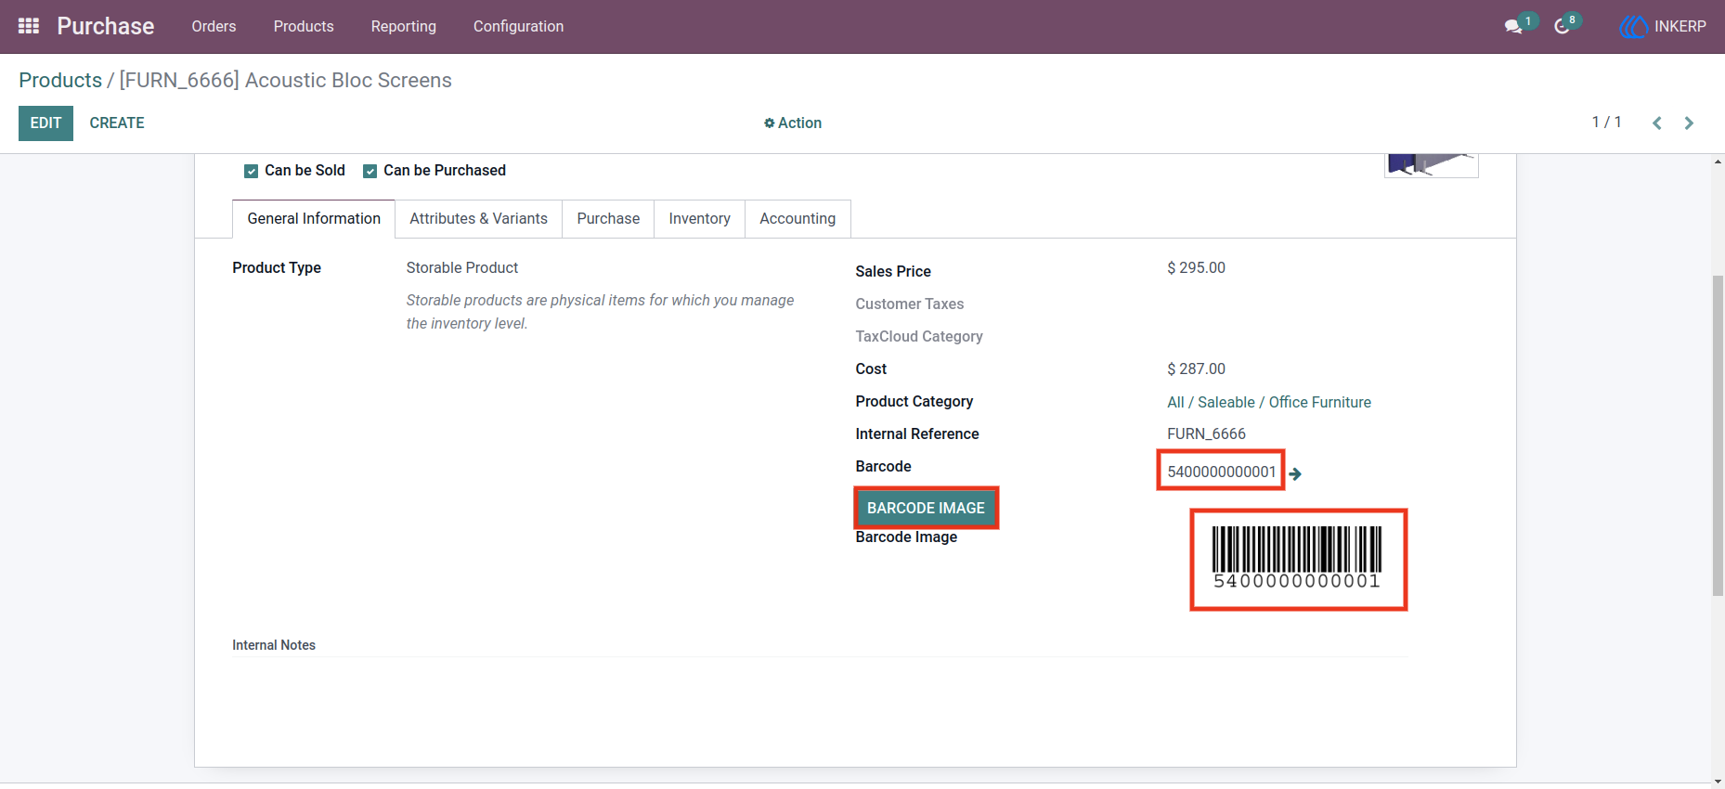
Task: Click the TaxCloud Category label
Action: [x=919, y=336]
